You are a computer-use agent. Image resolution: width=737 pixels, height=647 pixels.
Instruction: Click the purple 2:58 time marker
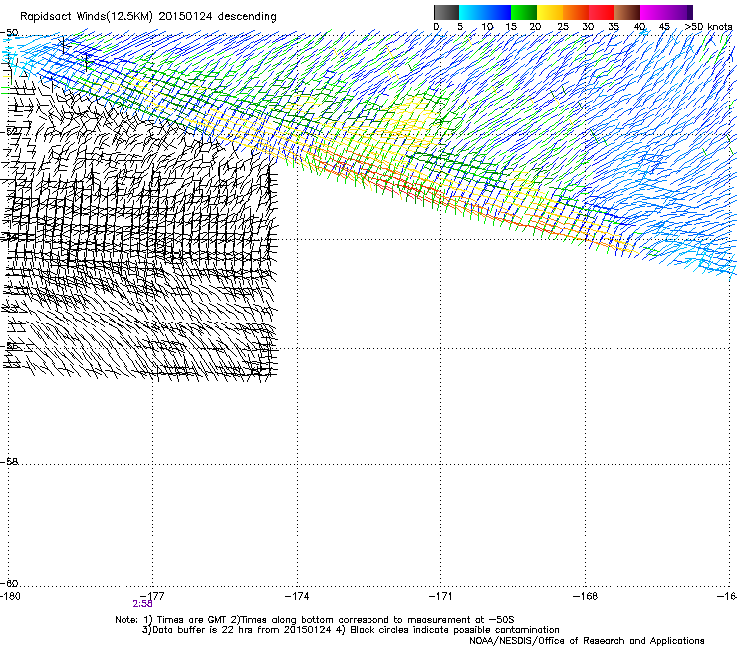coord(142,604)
